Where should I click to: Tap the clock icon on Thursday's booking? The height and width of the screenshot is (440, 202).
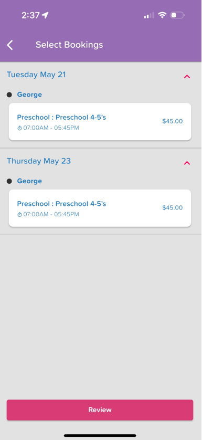19,214
